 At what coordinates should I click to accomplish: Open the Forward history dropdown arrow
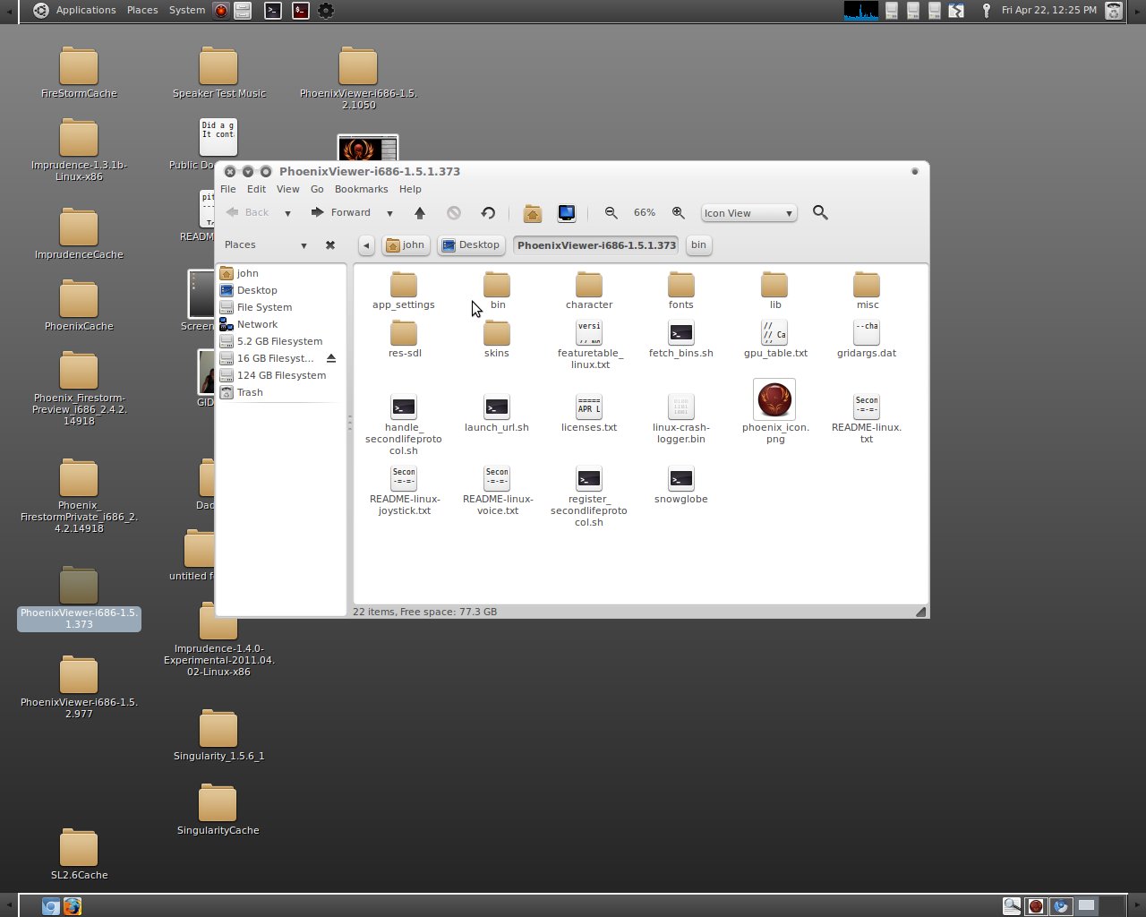tap(389, 213)
